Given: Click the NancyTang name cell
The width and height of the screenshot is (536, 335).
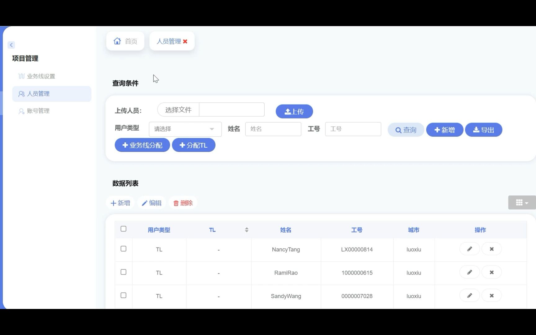Looking at the screenshot, I should pyautogui.click(x=286, y=250).
